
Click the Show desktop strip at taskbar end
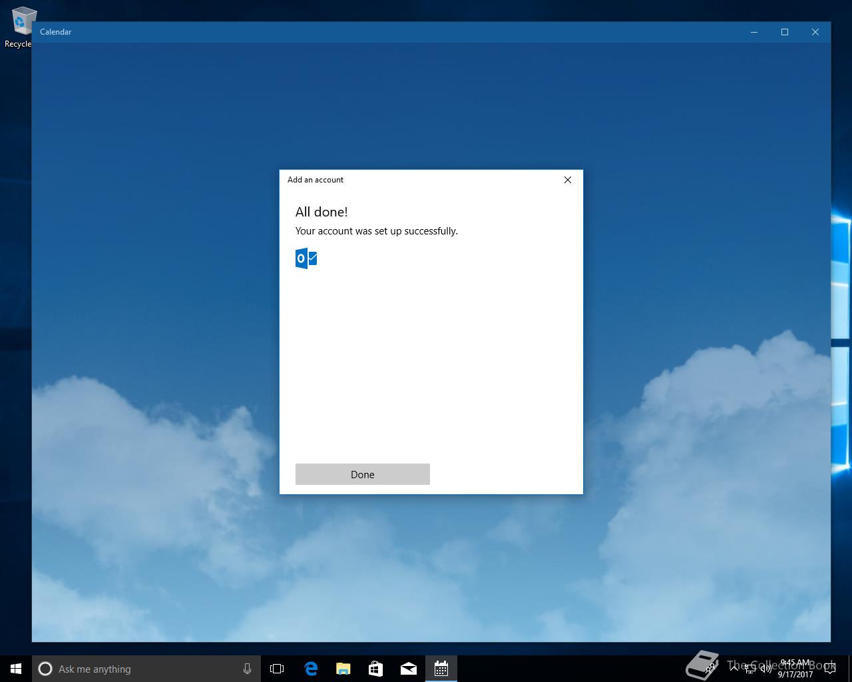pyautogui.click(x=850, y=669)
